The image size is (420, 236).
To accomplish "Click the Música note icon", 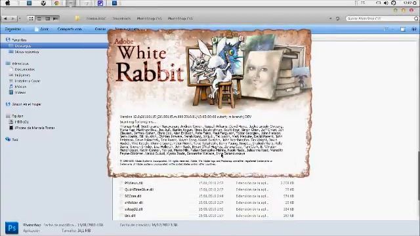I will [x=11, y=87].
